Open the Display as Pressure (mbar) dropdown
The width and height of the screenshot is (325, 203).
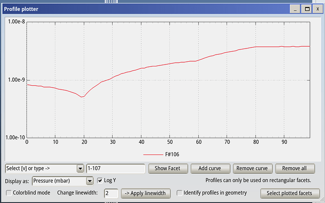[x=63, y=181]
